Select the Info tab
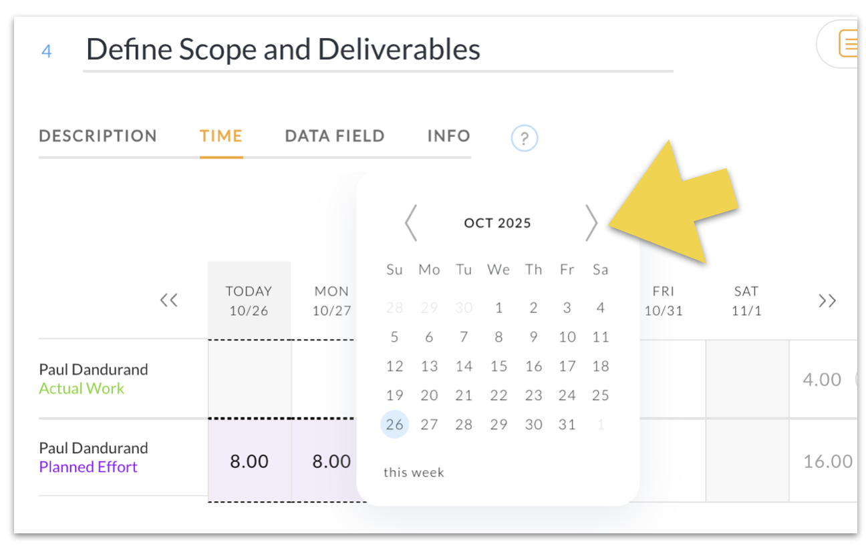This screenshot has width=866, height=550. tap(449, 136)
